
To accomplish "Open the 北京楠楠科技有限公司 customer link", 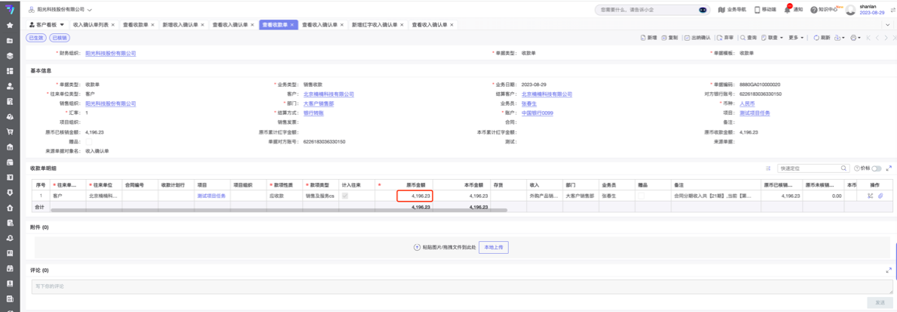I will [x=328, y=94].
